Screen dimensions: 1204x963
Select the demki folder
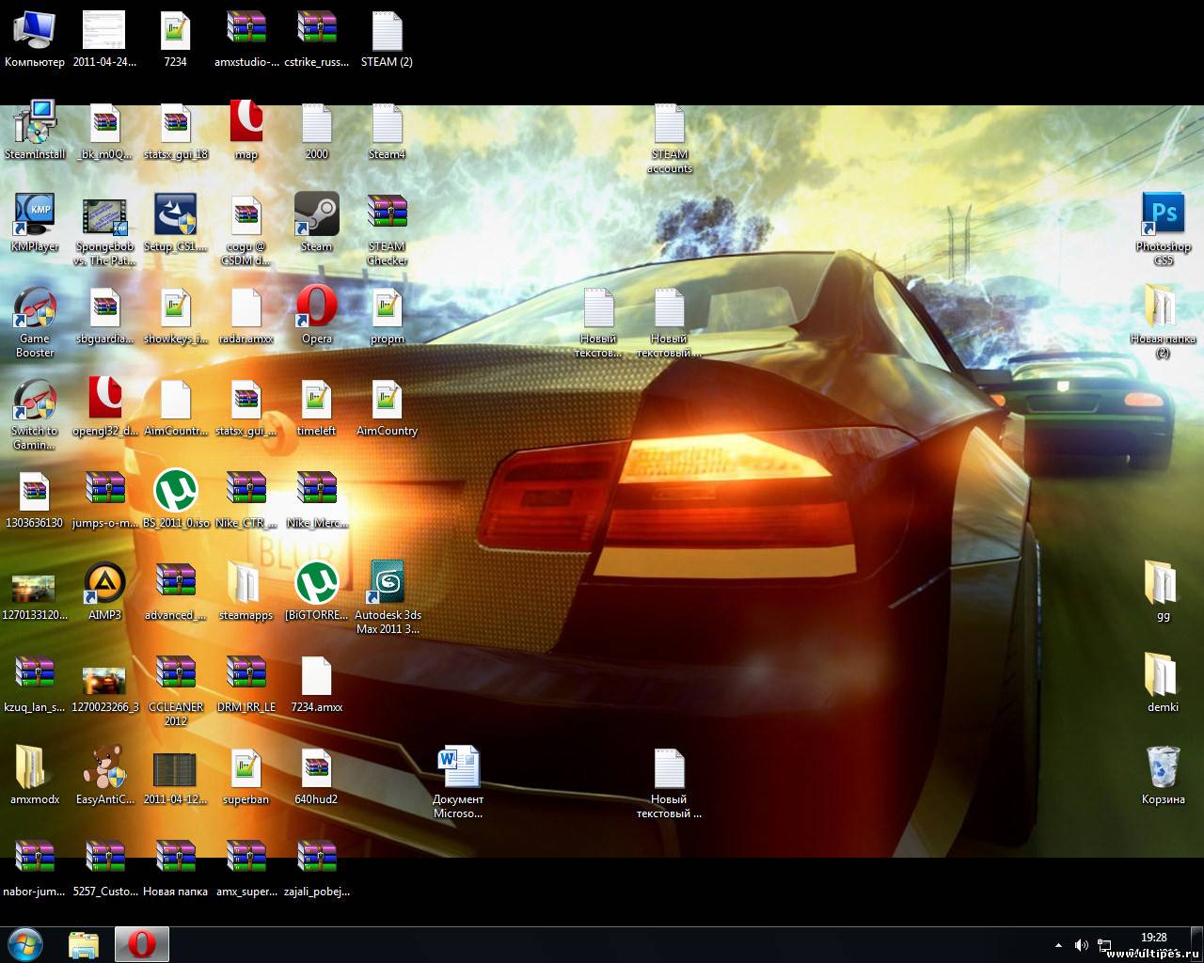(1163, 676)
